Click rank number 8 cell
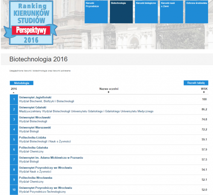This screenshot has width=213, height=195. 14,170
